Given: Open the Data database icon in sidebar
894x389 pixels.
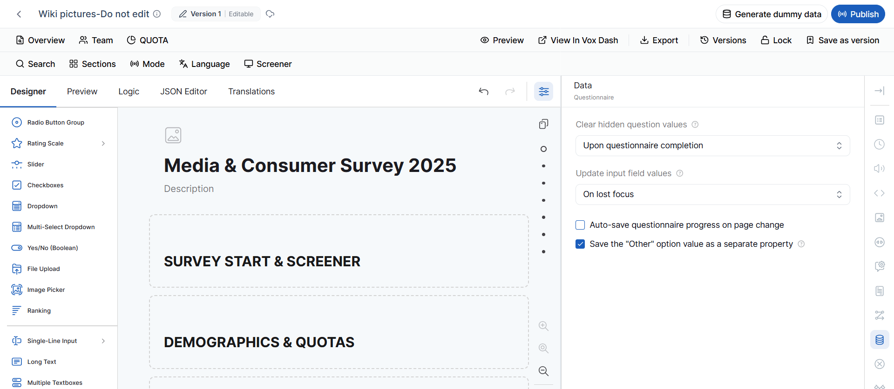Looking at the screenshot, I should (x=880, y=340).
